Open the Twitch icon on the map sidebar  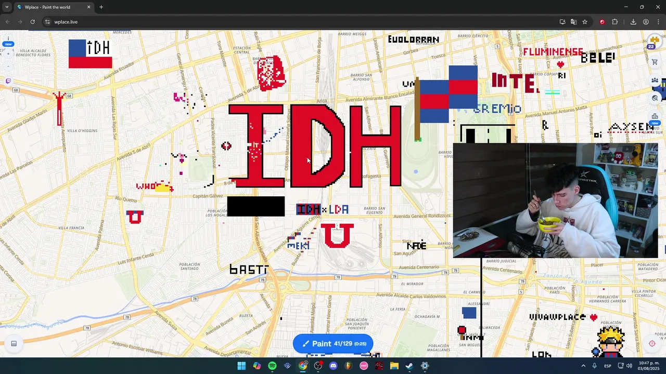[8, 81]
